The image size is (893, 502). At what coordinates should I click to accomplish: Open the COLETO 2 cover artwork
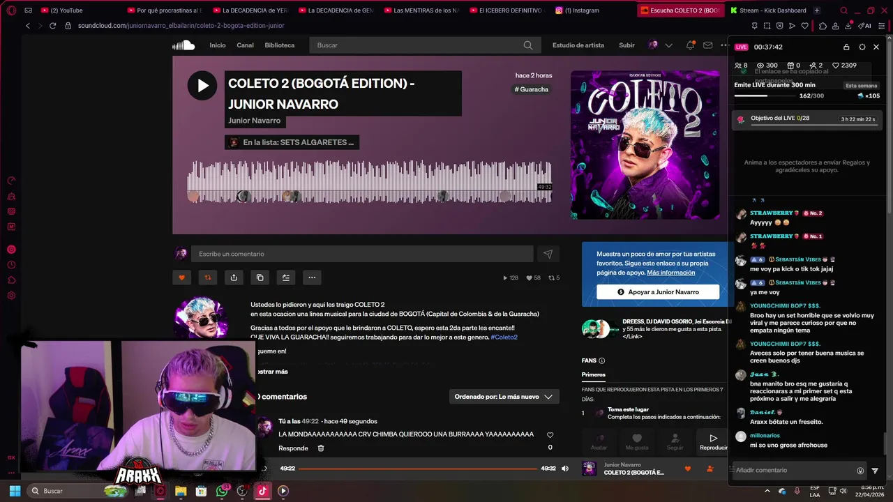(x=645, y=145)
